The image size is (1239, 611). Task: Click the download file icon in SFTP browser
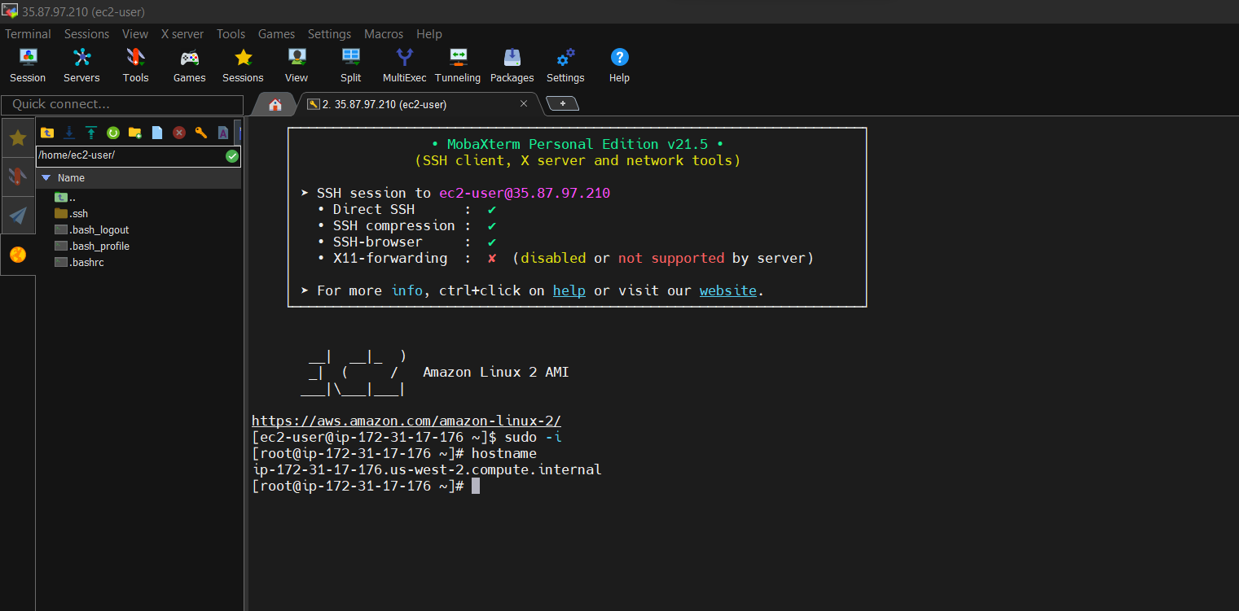(69, 133)
